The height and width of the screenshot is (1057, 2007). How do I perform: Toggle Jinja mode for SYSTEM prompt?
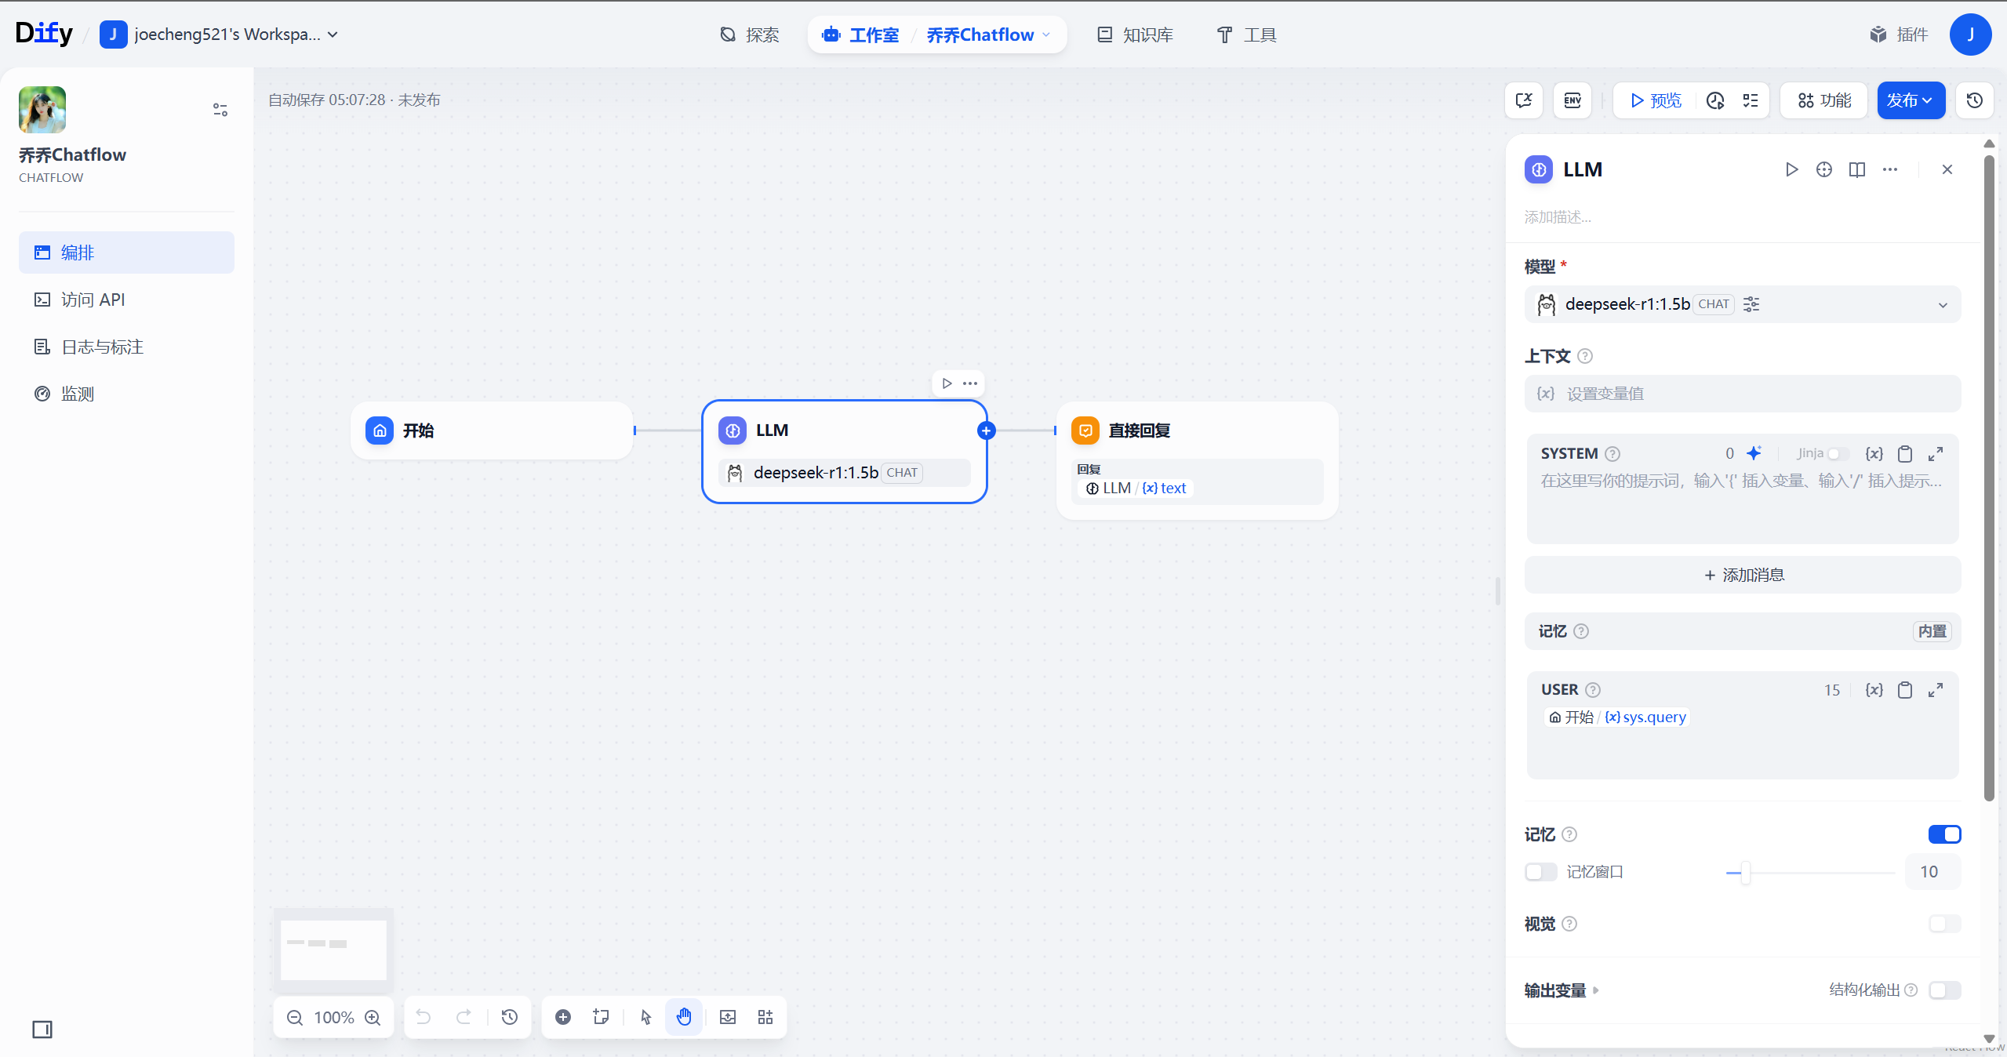(x=1838, y=454)
